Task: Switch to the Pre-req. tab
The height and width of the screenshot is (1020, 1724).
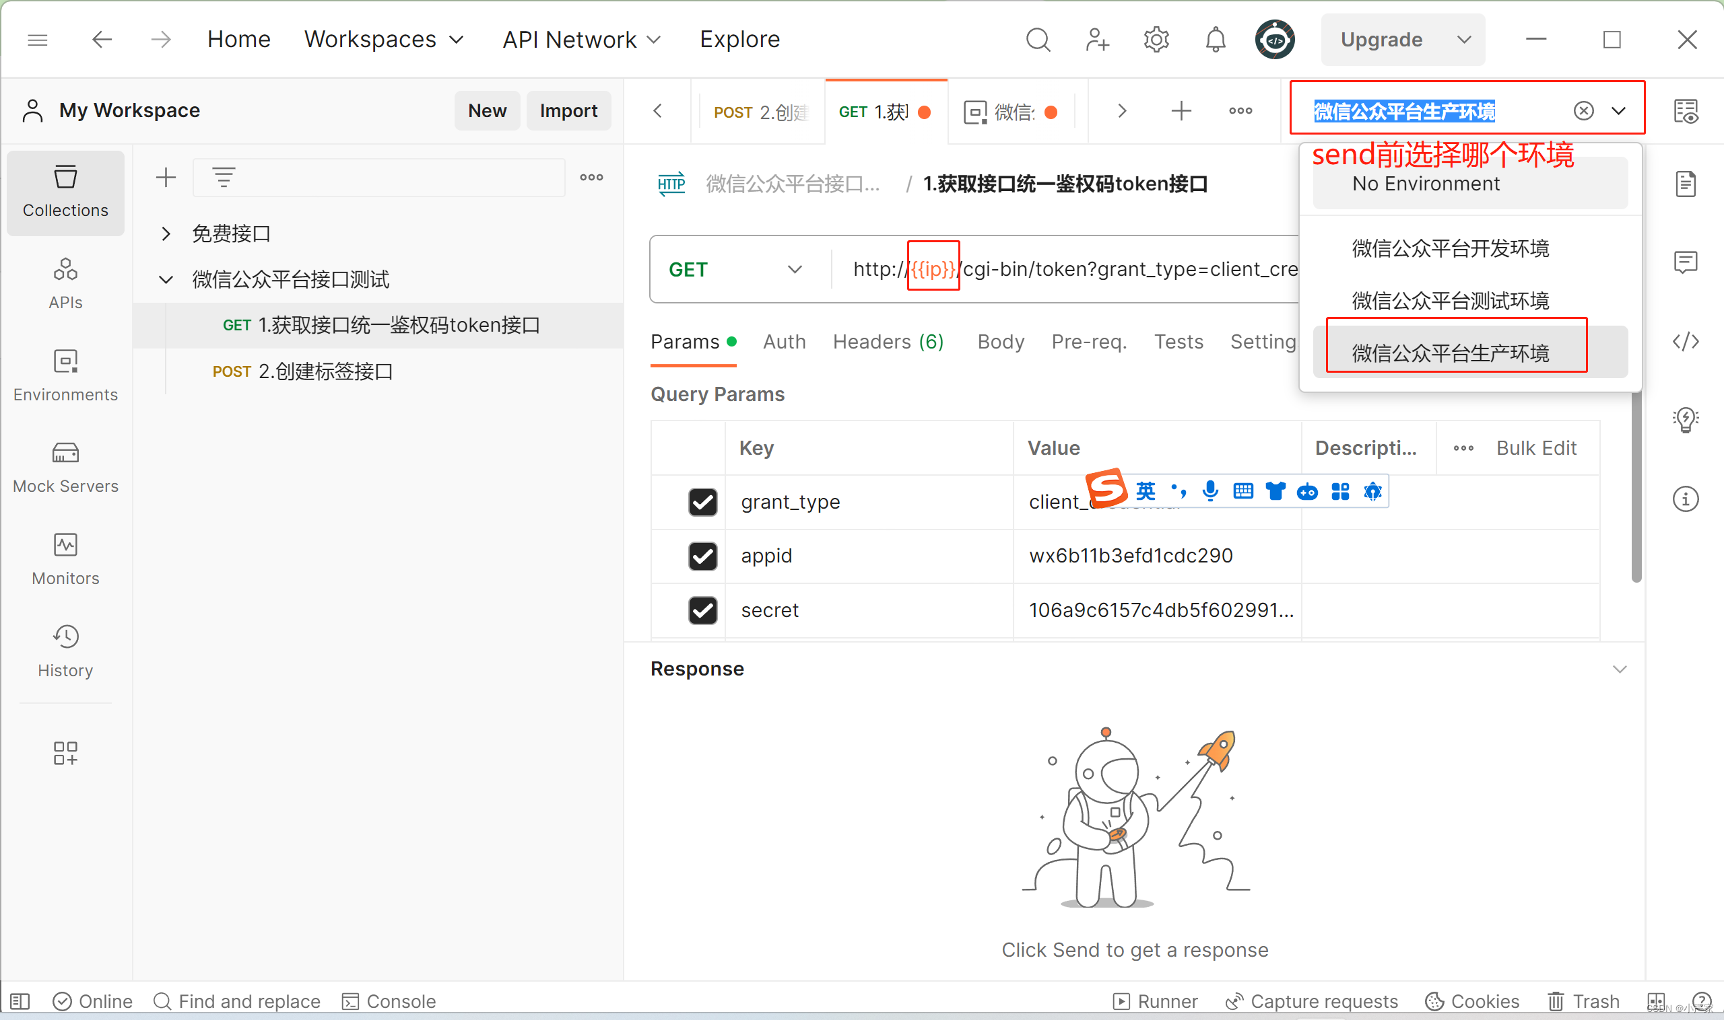Action: (1089, 342)
